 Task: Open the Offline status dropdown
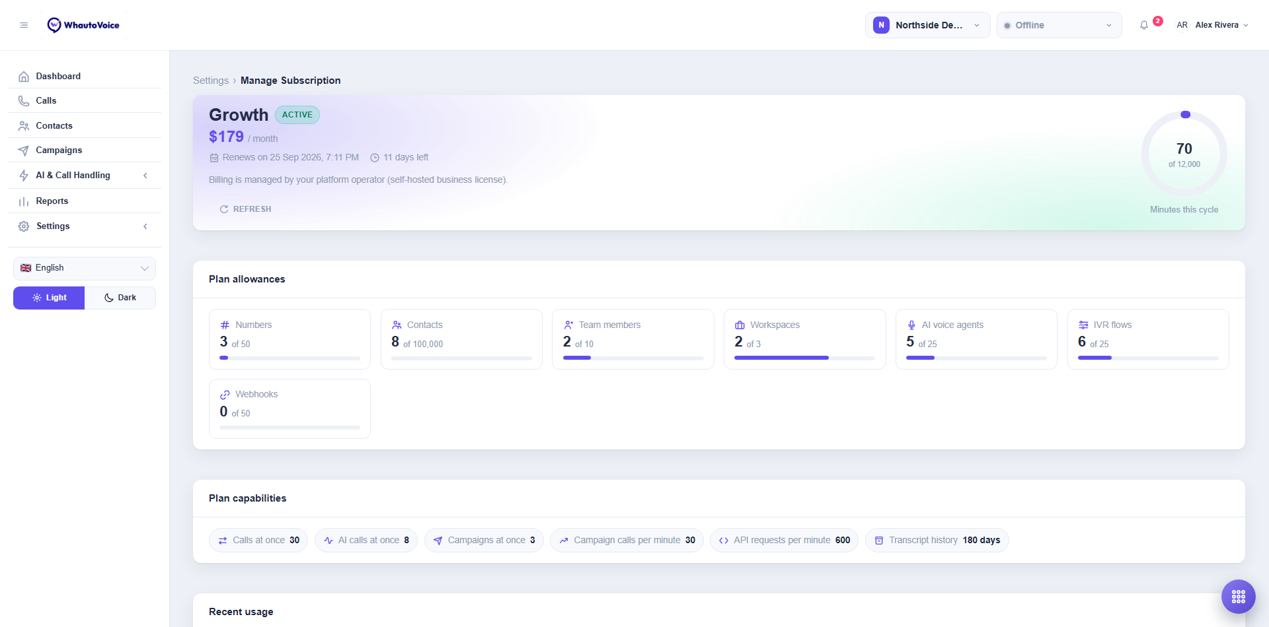1059,25
